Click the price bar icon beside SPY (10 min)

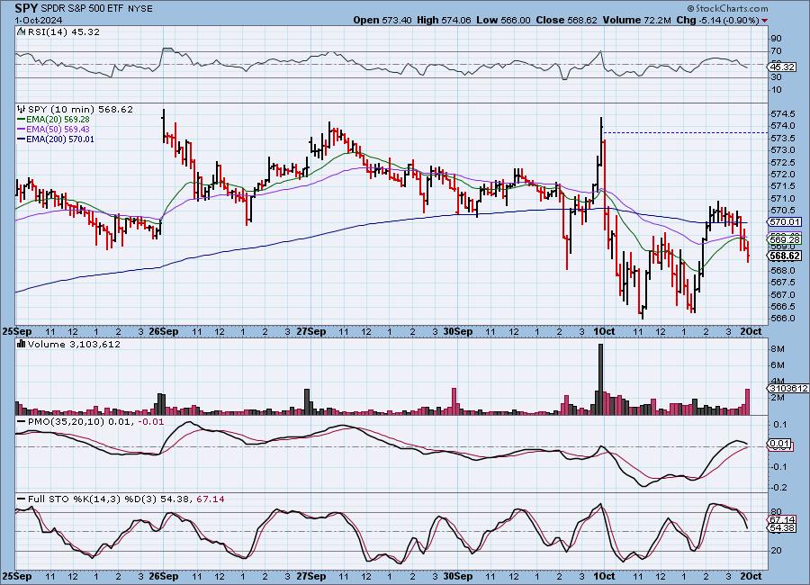coord(22,109)
